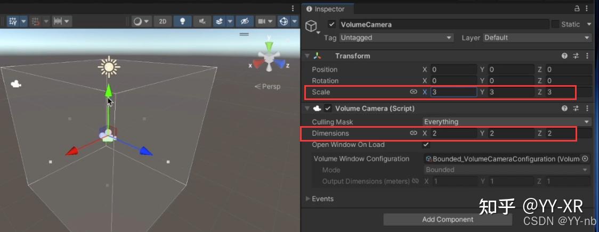Toggle hidden objects visibility eye icon

pos(245,21)
